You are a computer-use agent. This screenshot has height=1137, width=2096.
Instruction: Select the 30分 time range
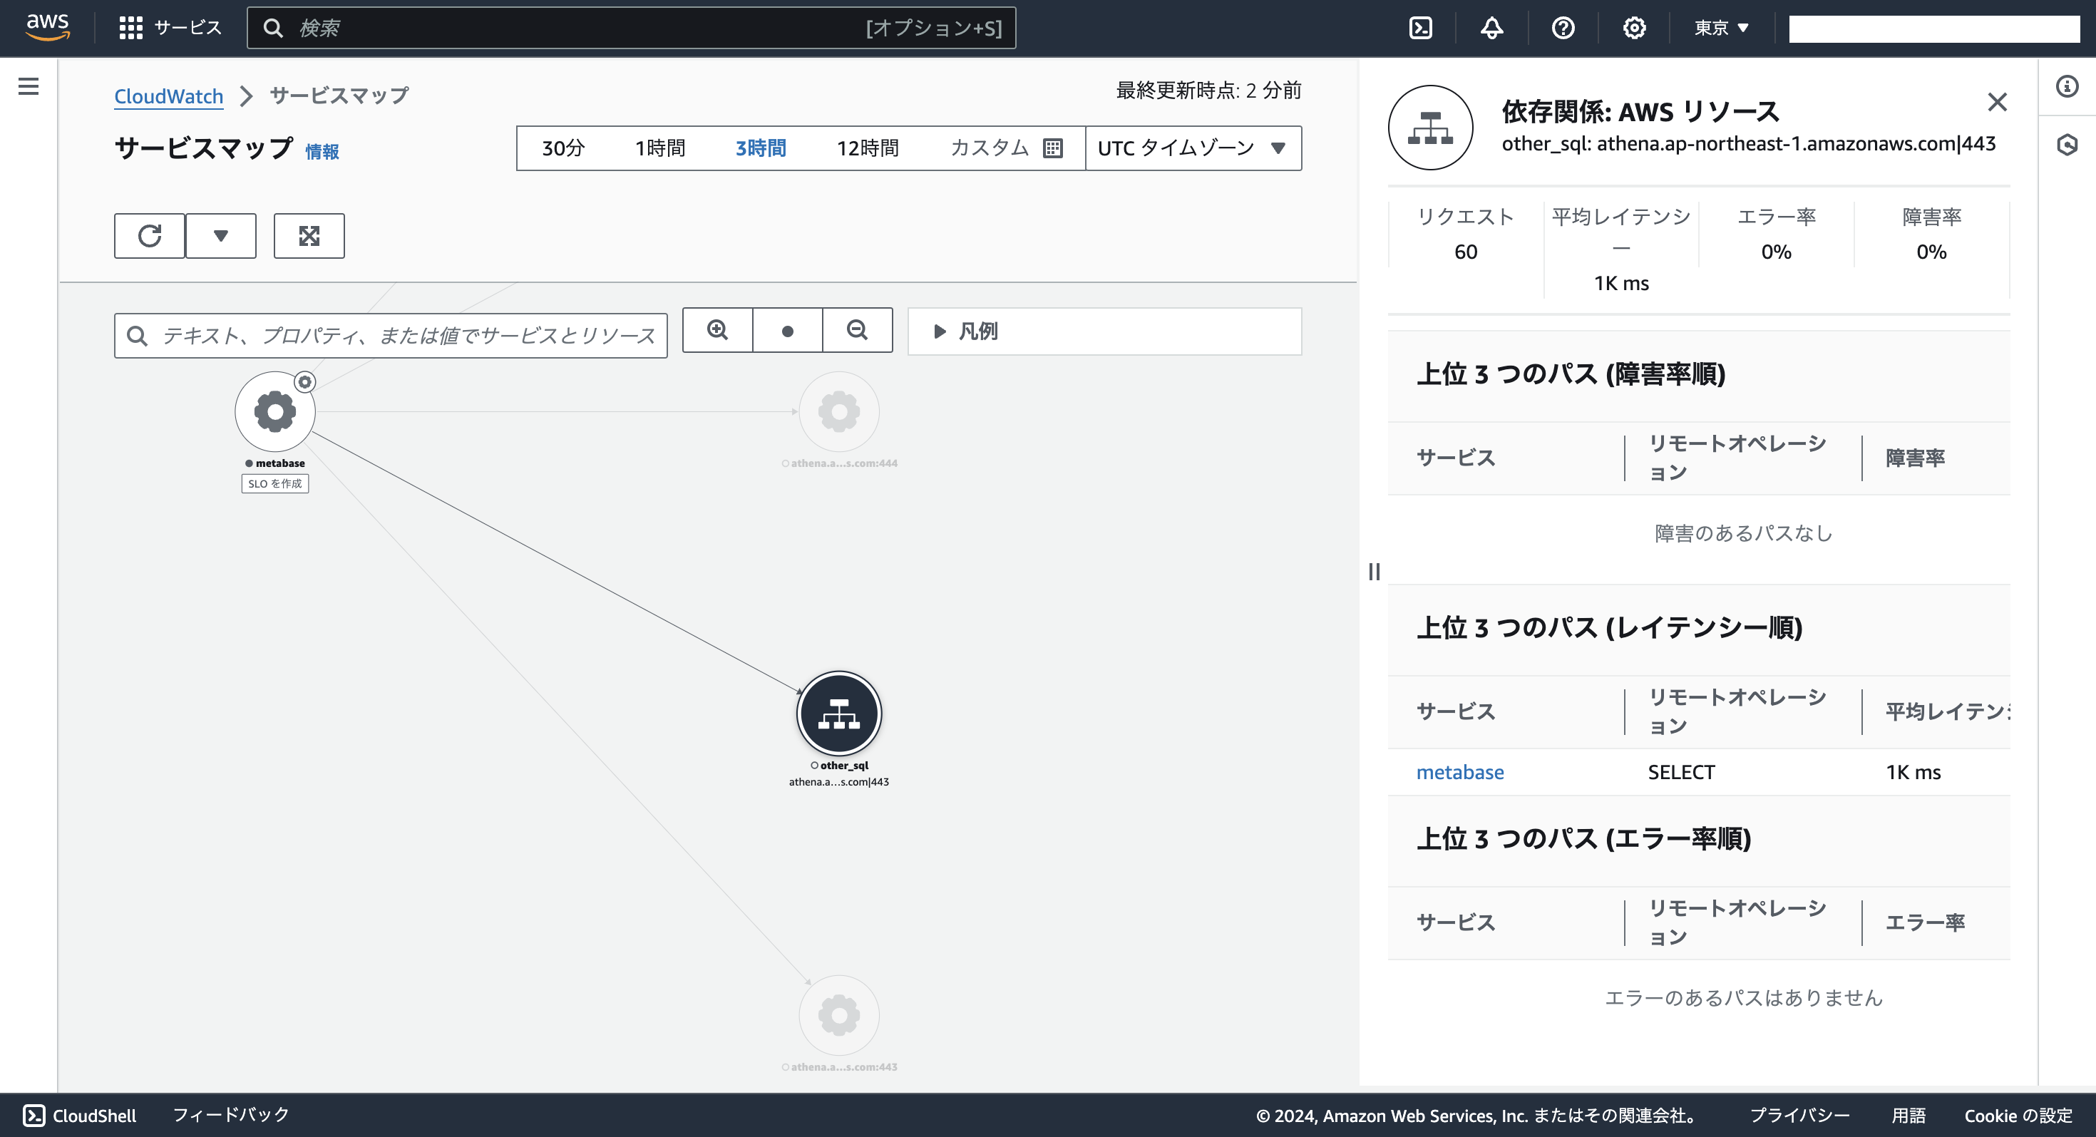point(563,148)
